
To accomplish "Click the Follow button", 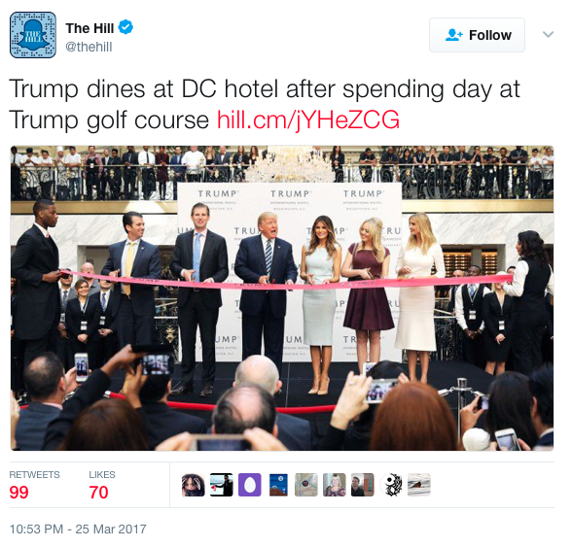I will [x=477, y=35].
